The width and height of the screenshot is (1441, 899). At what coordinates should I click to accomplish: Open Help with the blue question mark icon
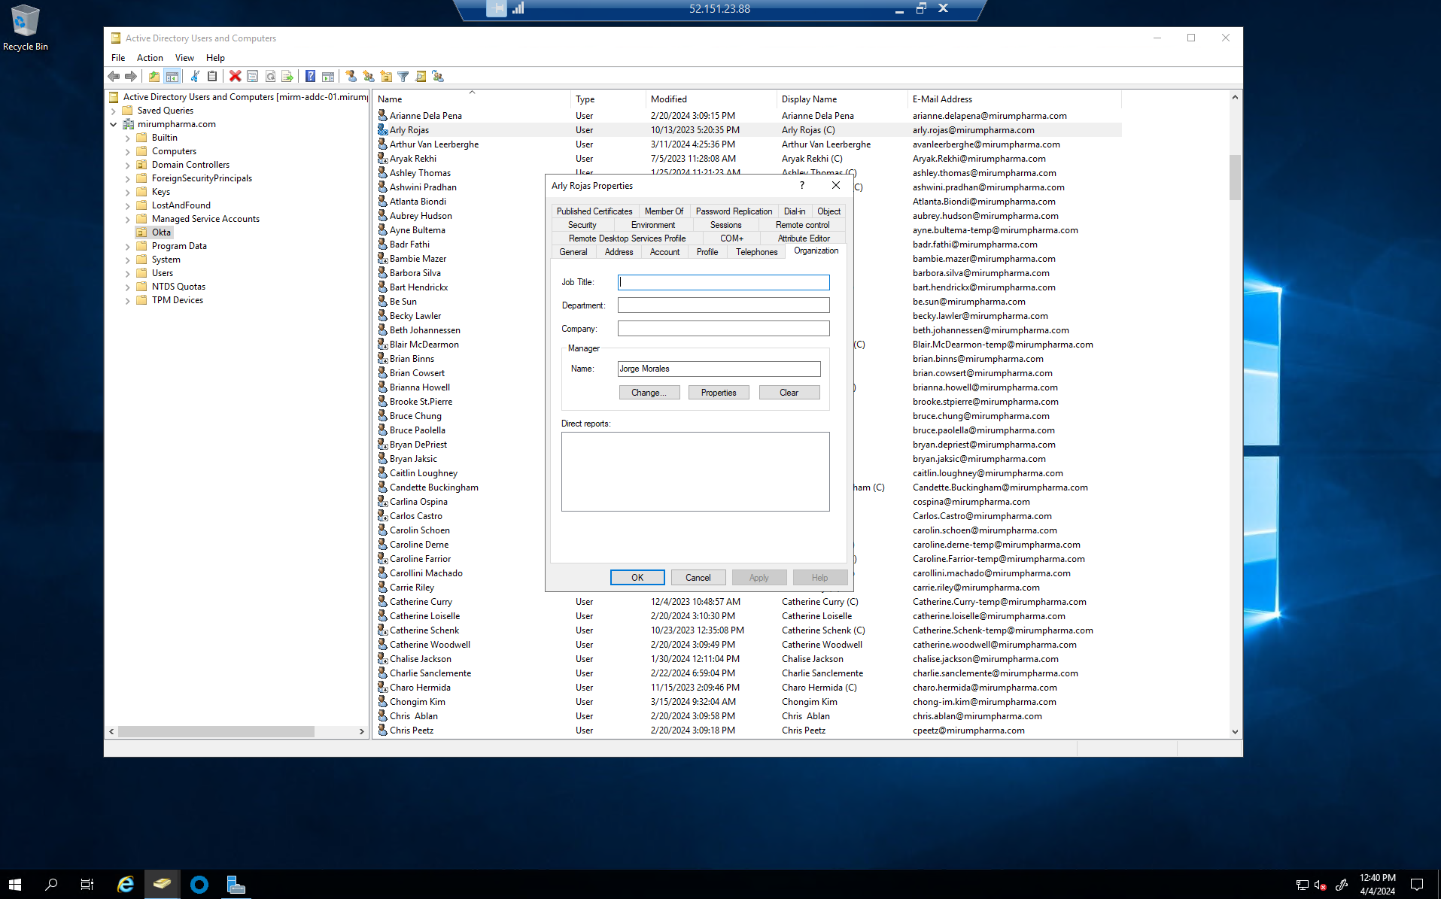pos(310,76)
